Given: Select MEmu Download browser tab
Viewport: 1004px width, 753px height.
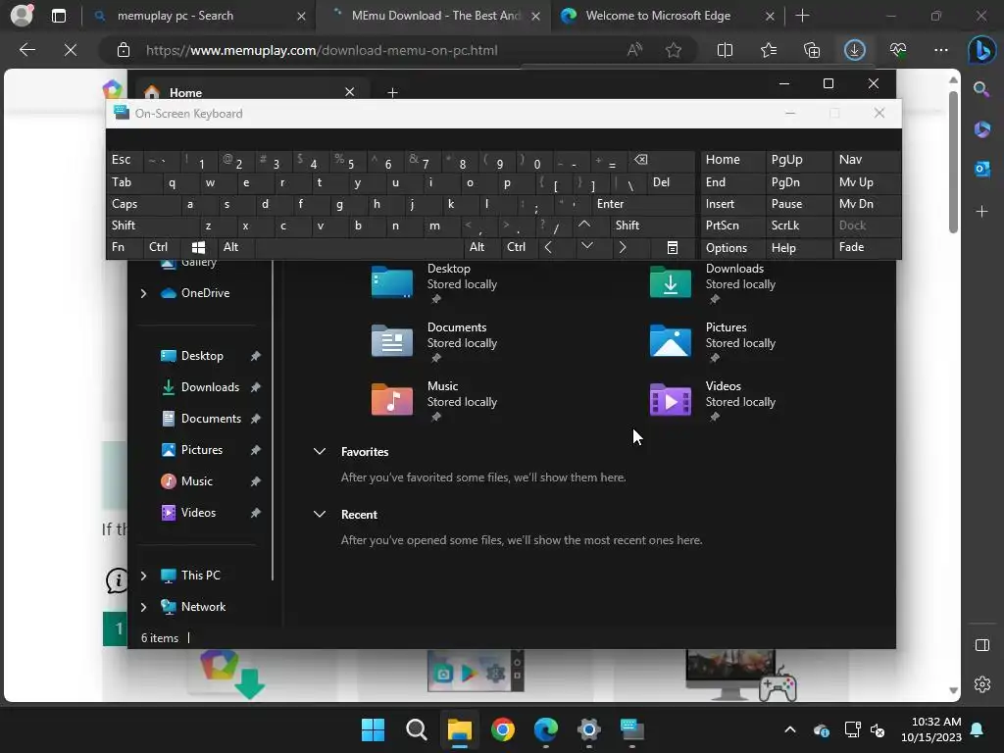Looking at the screenshot, I should point(435,16).
